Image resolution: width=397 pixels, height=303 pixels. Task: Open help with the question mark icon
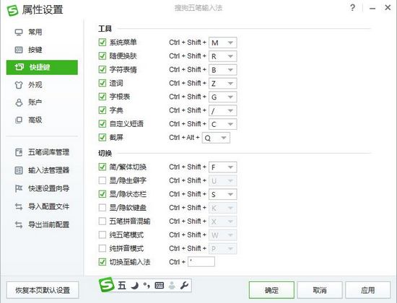pos(352,8)
